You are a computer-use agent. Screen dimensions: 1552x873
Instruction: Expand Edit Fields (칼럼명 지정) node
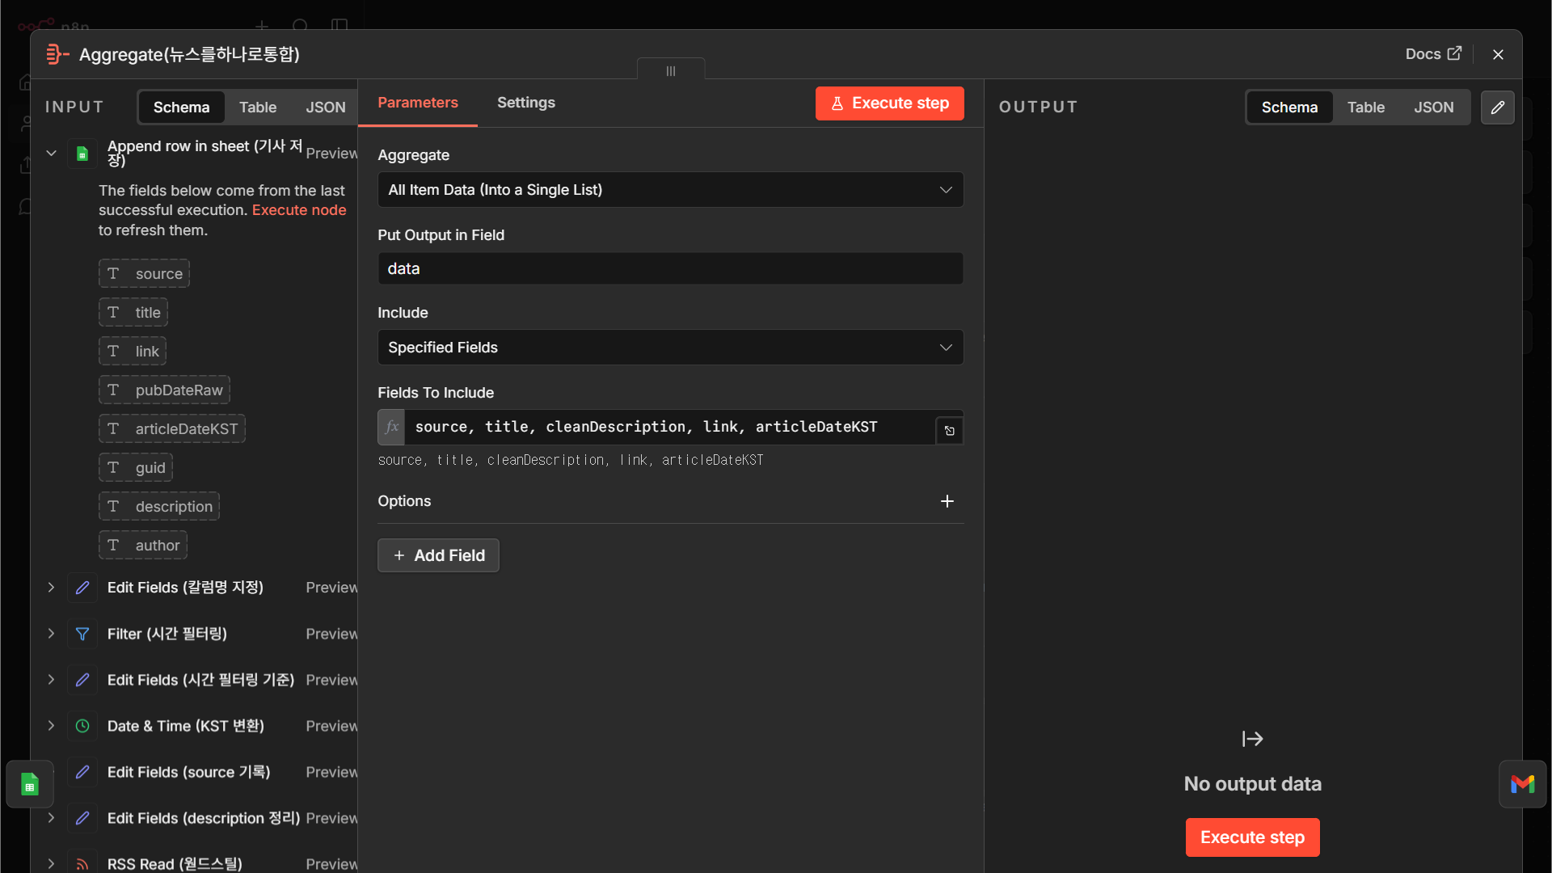click(51, 588)
